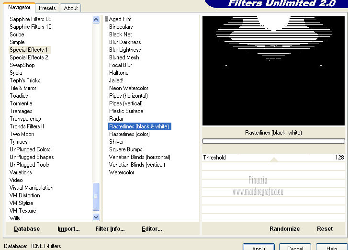Select the Toadies category

(x=19, y=96)
